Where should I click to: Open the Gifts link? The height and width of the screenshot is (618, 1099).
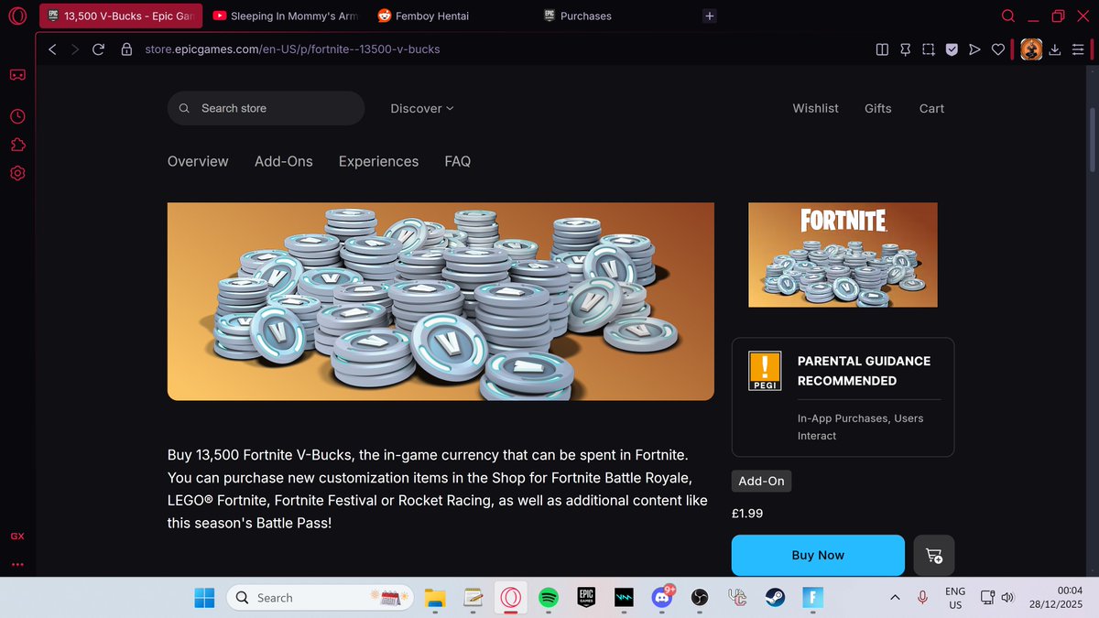pyautogui.click(x=877, y=108)
